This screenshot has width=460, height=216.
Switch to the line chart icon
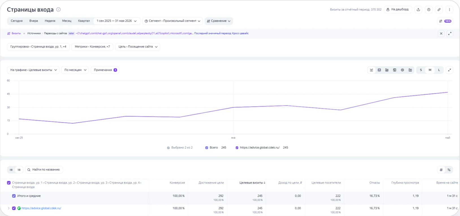[x=372, y=70]
